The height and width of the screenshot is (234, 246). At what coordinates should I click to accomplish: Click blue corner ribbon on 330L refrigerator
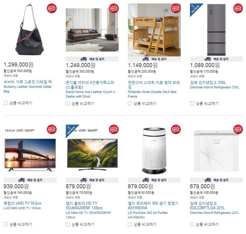tap(196, 9)
